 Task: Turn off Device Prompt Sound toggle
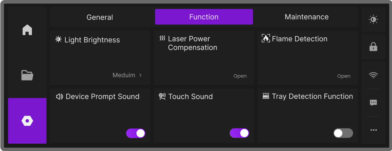(136, 133)
